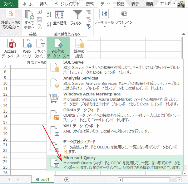Switch to the 数式 tab
Viewport: 188px width, 184px height.
point(90,4)
